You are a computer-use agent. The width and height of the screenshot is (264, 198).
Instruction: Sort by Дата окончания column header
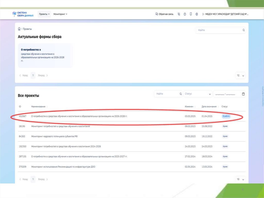(210, 107)
